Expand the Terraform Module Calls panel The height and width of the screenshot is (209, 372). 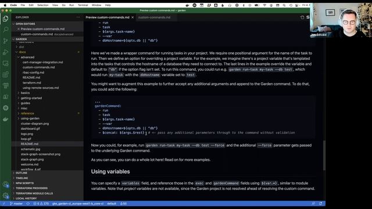(48, 193)
